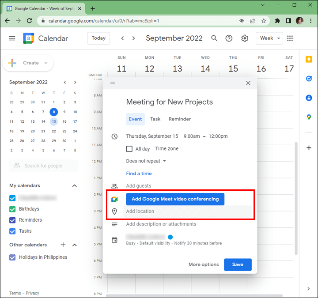Open the Does not repeat dropdown
The width and height of the screenshot is (318, 298).
pos(146,161)
